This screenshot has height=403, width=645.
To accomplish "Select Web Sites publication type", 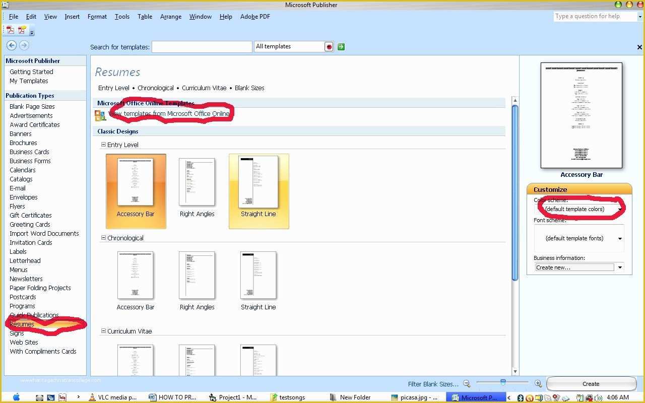I will [x=24, y=342].
